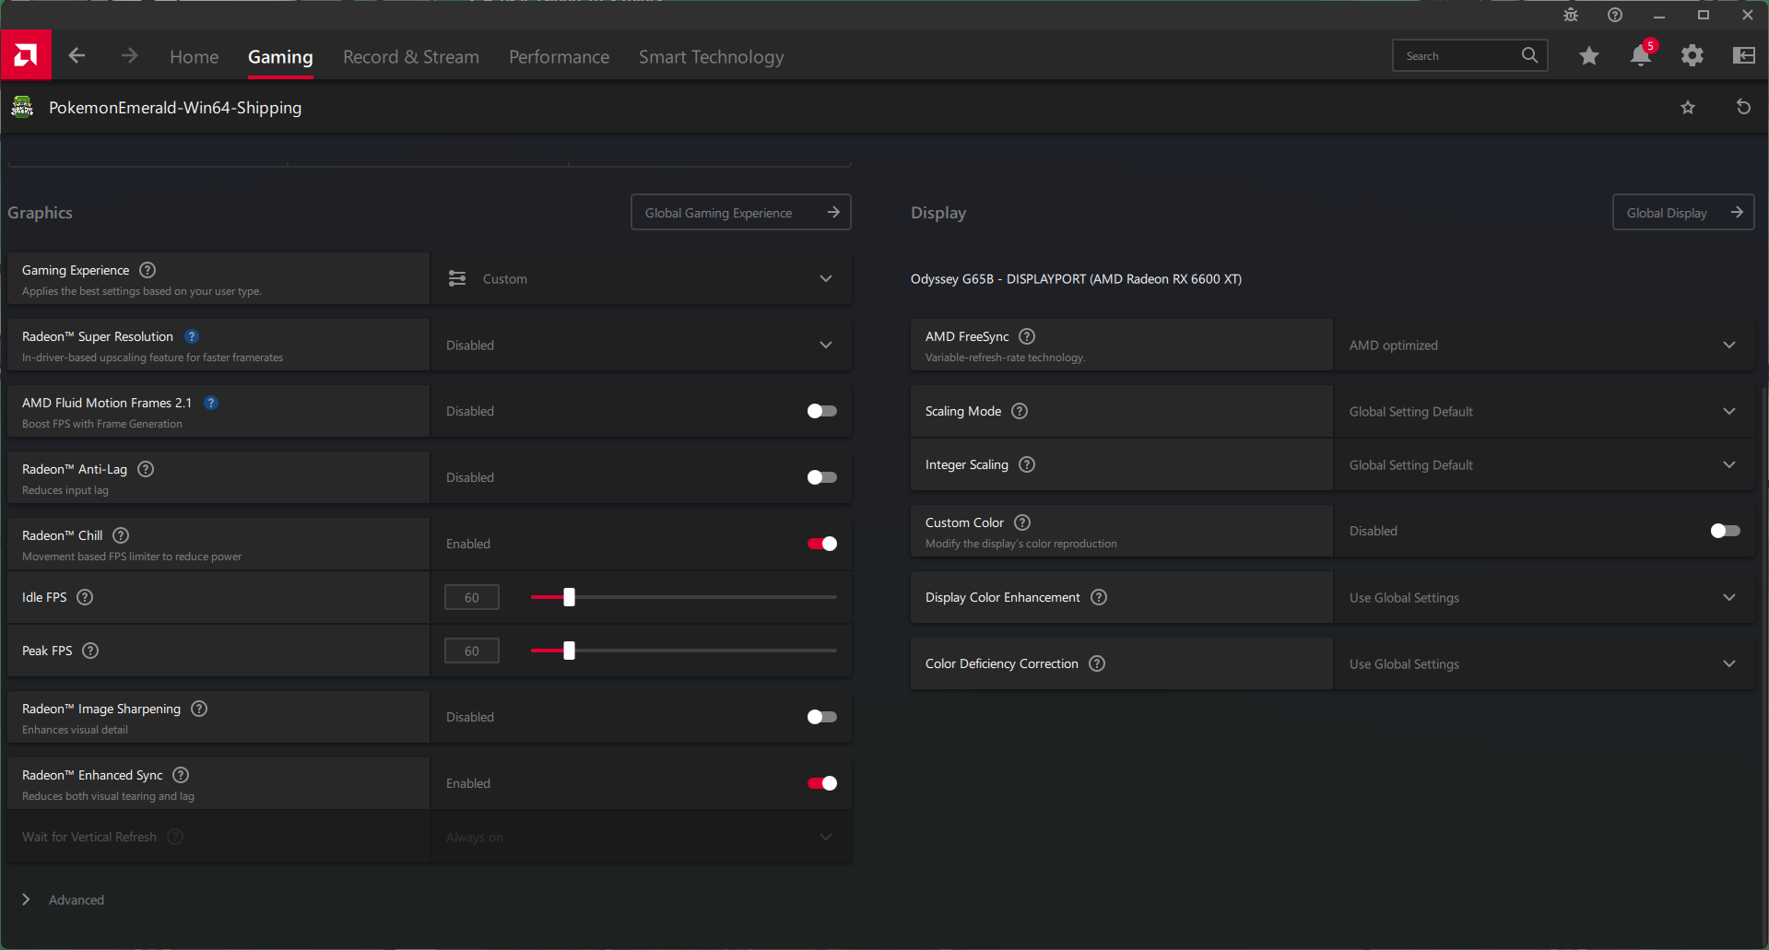The height and width of the screenshot is (950, 1769).
Task: Show help for Display Color Enhancement
Action: [x=1099, y=597]
